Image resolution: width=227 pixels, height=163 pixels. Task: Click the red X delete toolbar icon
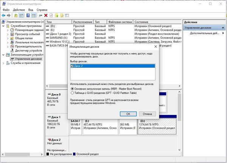click(x=46, y=16)
